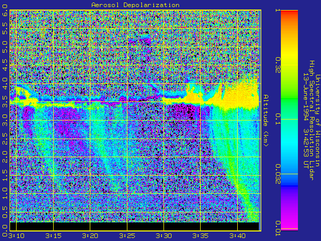Click the 5.0 altitude axis label
This screenshot has height=241, width=321.
click(x=5, y=47)
